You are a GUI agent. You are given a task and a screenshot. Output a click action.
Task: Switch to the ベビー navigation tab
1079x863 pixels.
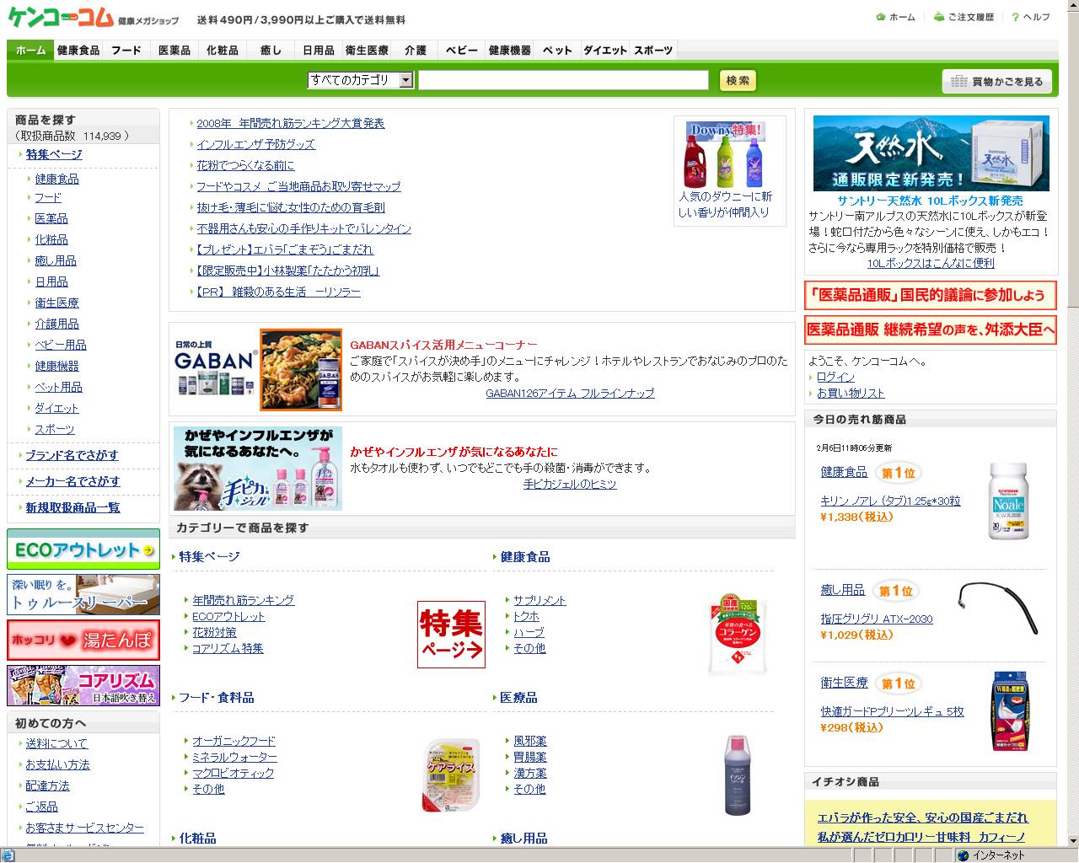tap(462, 51)
